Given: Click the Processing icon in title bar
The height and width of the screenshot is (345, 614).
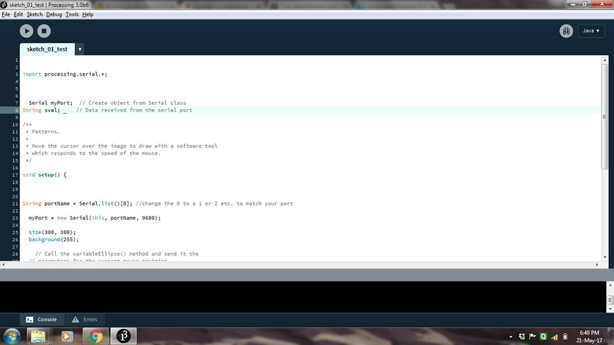Looking at the screenshot, I should tap(3, 5).
